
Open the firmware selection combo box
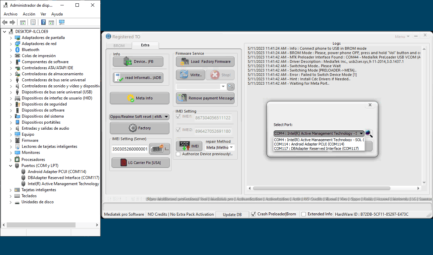(x=201, y=86)
